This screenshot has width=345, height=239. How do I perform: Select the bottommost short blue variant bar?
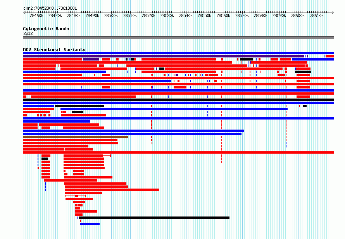click(x=90, y=224)
